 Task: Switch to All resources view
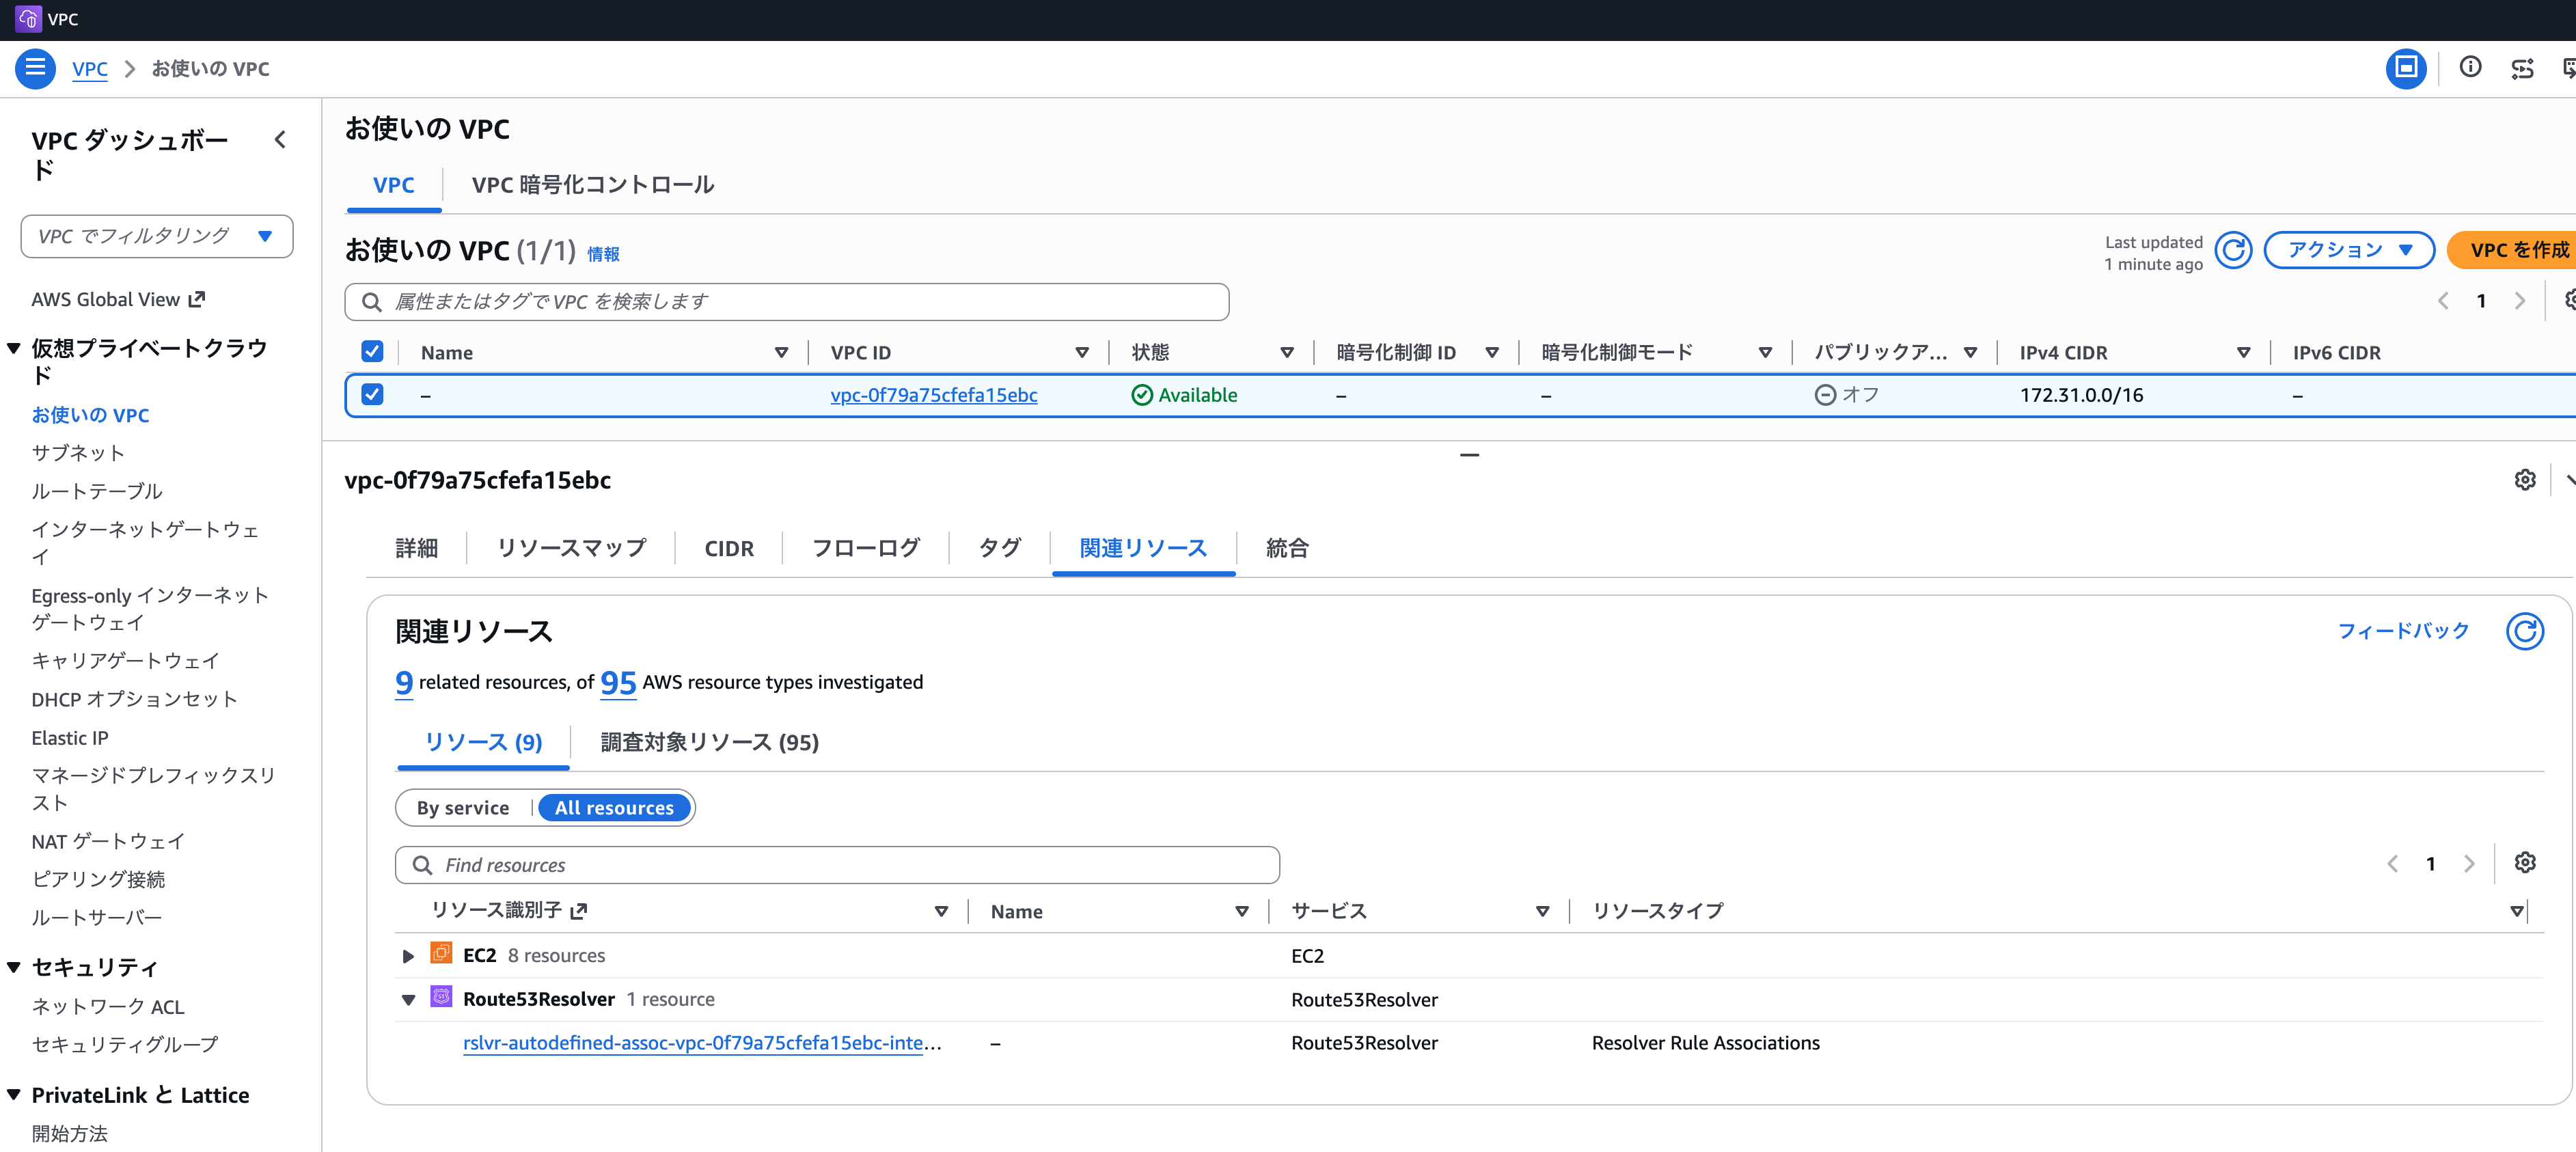[x=614, y=808]
